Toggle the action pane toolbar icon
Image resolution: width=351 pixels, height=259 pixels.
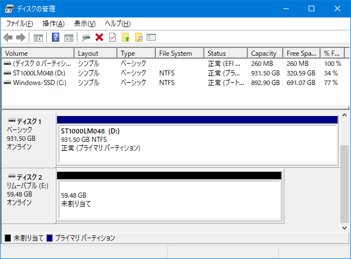(69, 38)
